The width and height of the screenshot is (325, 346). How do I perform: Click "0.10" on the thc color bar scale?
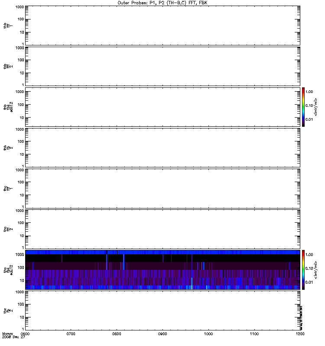click(309, 269)
